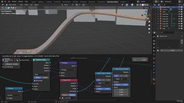Select Original in Object Info node
The image size is (184, 103).
tap(65, 95)
